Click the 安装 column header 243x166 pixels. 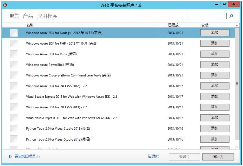[x=217, y=25]
